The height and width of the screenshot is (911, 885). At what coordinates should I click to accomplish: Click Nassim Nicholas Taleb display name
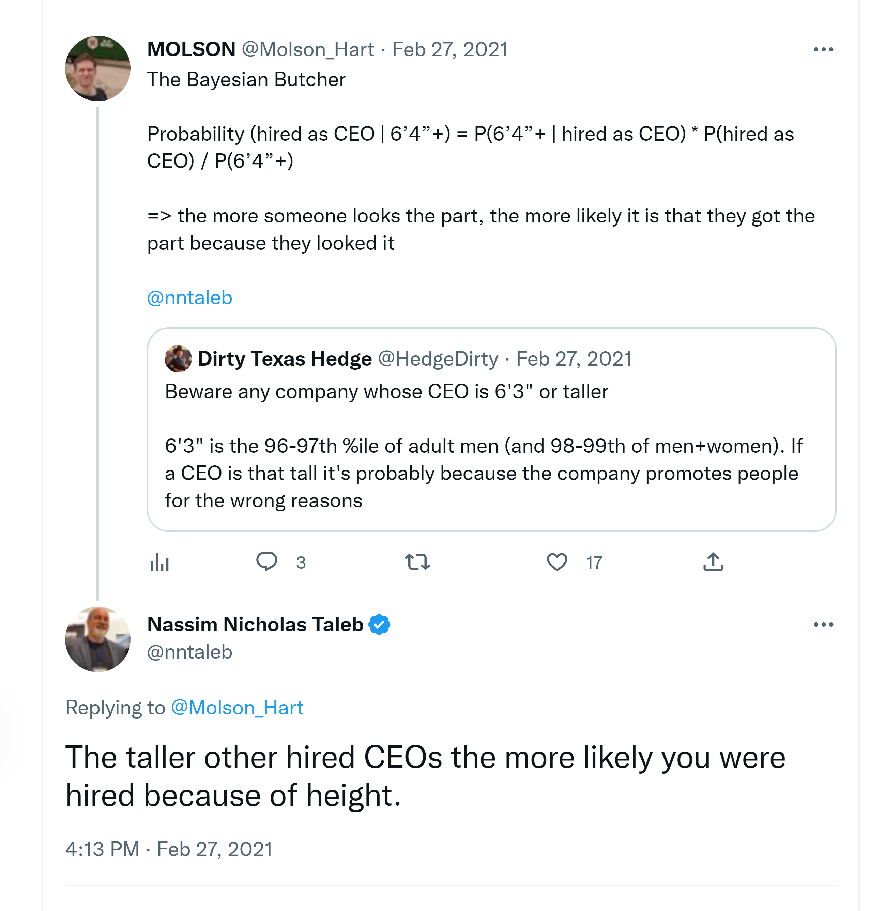pyautogui.click(x=255, y=624)
